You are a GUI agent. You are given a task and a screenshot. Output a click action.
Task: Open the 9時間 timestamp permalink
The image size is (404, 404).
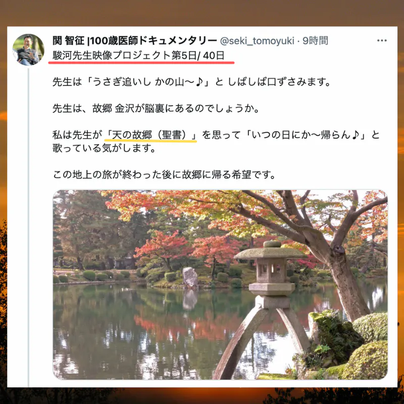315,41
